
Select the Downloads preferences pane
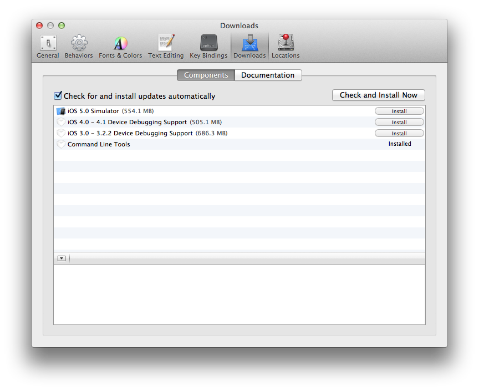point(249,47)
